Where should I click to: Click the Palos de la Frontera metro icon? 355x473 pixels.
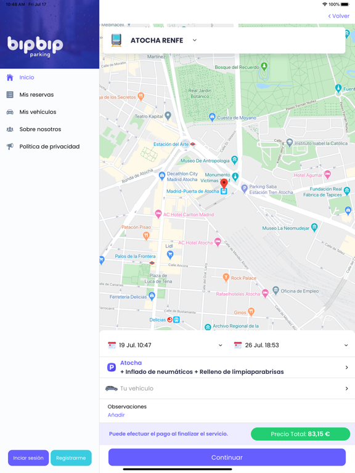[x=152, y=263]
